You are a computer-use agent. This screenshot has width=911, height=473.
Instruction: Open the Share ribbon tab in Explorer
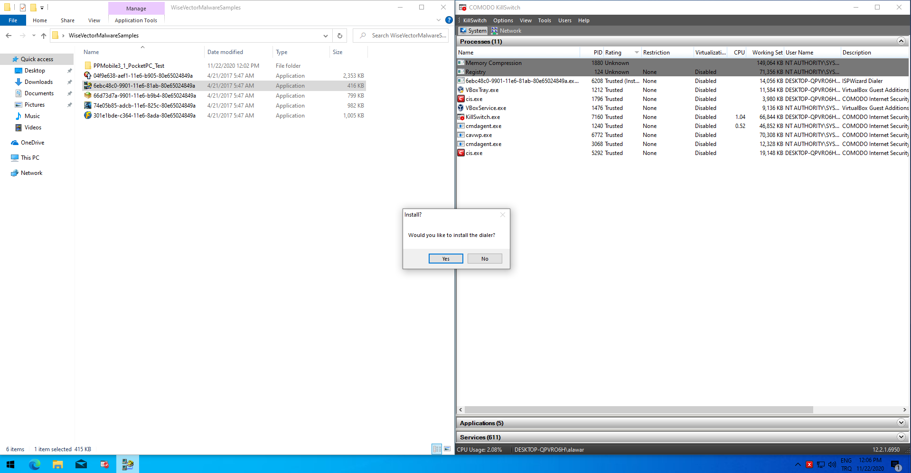pyautogui.click(x=67, y=20)
